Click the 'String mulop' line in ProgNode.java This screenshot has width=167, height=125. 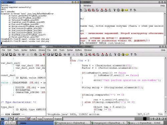113,88
